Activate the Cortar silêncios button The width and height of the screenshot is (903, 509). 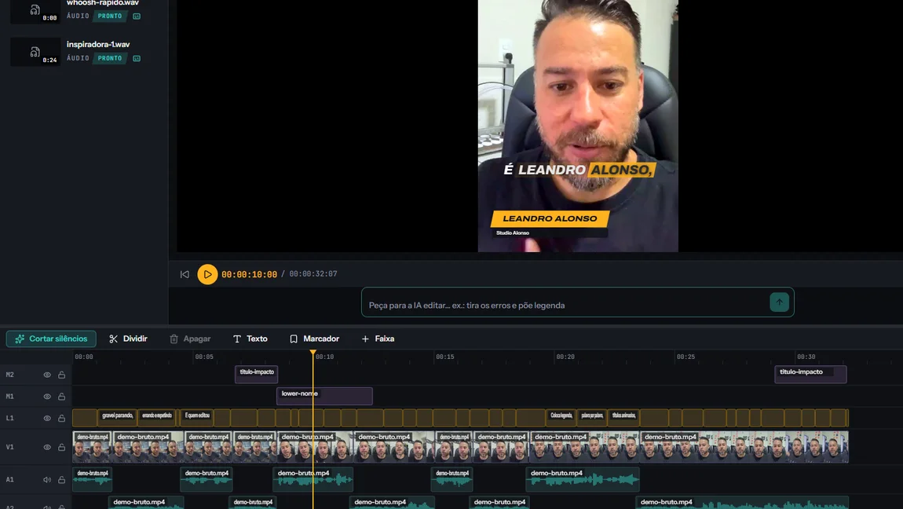coord(51,339)
